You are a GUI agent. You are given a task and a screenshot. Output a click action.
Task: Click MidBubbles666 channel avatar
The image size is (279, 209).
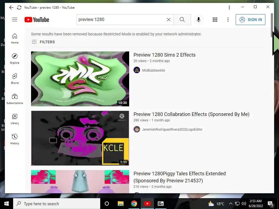click(x=137, y=70)
